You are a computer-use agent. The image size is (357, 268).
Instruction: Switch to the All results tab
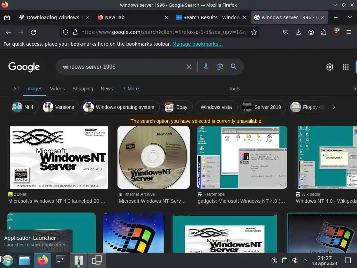pyautogui.click(x=16, y=89)
